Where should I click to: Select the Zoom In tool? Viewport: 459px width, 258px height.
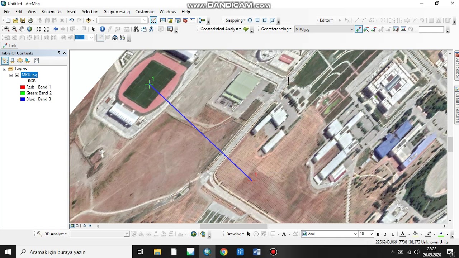7,29
